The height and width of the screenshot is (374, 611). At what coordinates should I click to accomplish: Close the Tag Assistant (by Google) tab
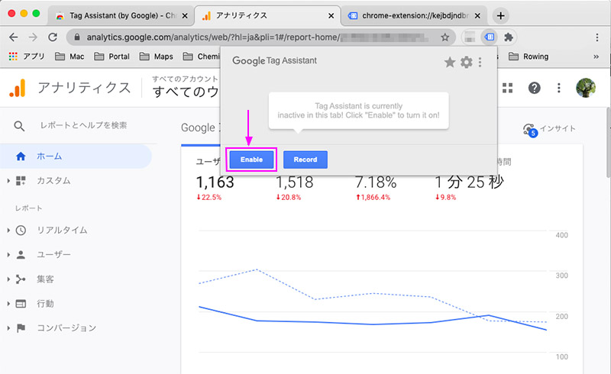tap(185, 15)
